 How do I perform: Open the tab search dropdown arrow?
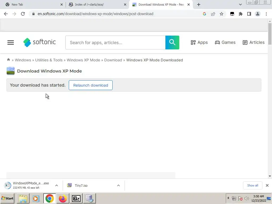click(x=240, y=5)
